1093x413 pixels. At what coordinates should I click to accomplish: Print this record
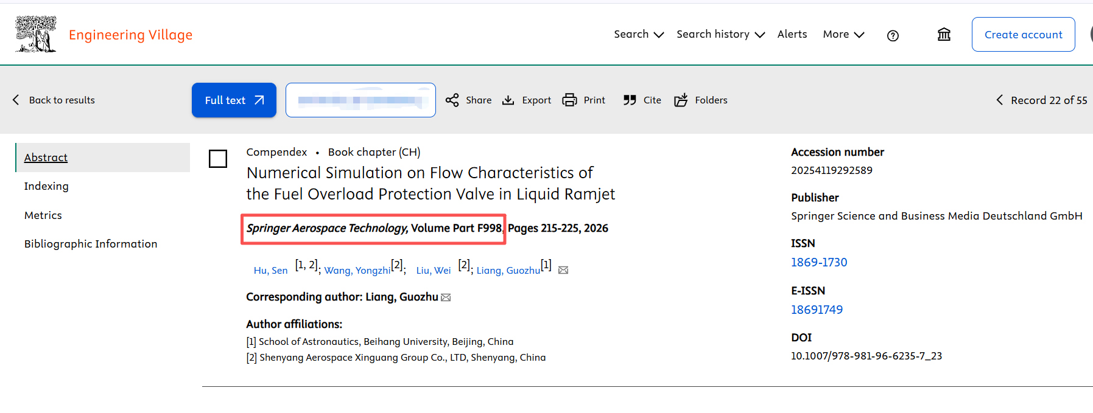click(583, 100)
